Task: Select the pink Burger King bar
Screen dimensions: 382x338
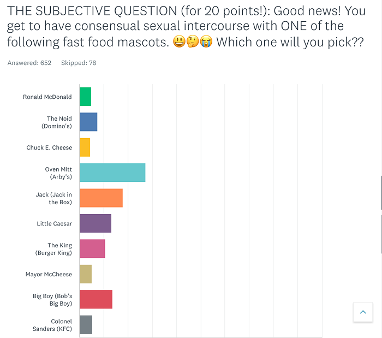Action: click(92, 248)
